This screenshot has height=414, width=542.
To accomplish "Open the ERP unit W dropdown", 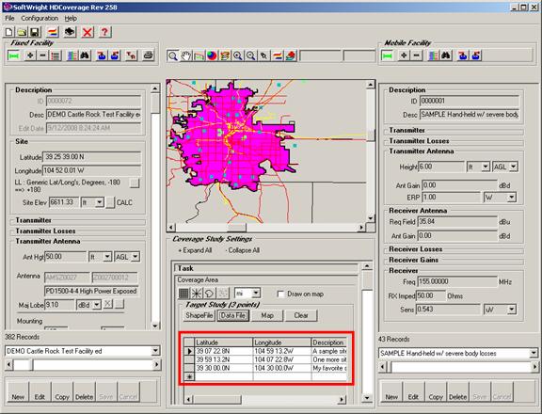I will point(511,198).
